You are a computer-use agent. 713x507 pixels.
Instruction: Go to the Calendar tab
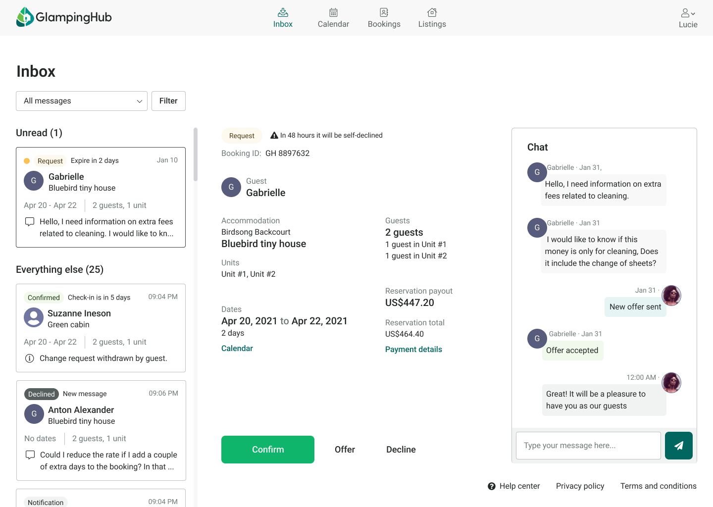[x=333, y=18]
